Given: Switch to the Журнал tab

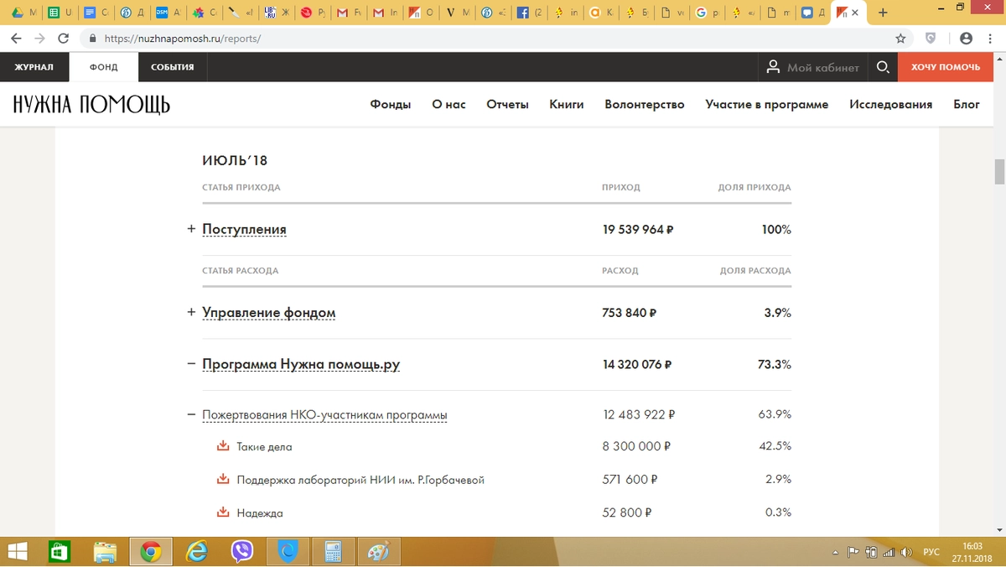Looking at the screenshot, I should 34,67.
